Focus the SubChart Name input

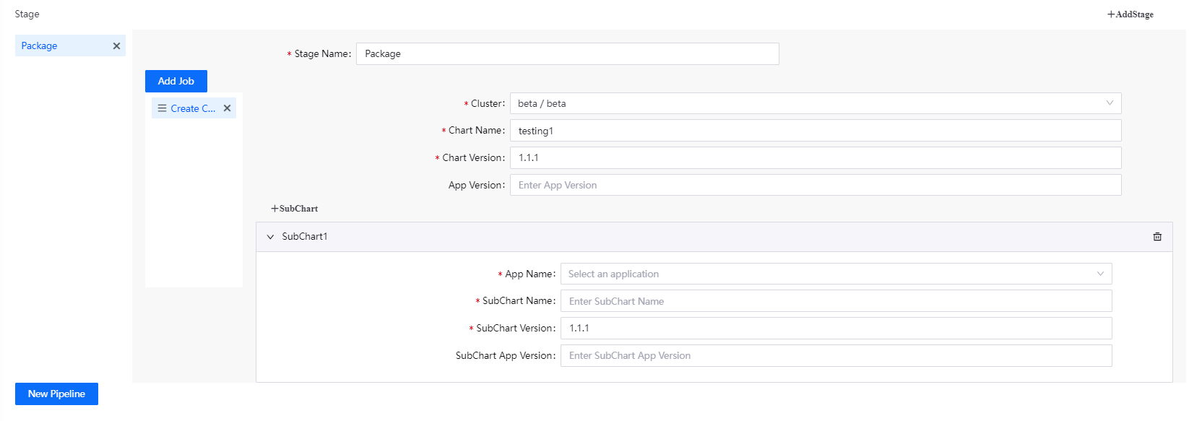836,302
